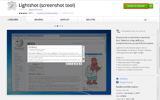This screenshot has height=100, width=160.
Task: Click the Google+ share button
Action: [146, 20]
